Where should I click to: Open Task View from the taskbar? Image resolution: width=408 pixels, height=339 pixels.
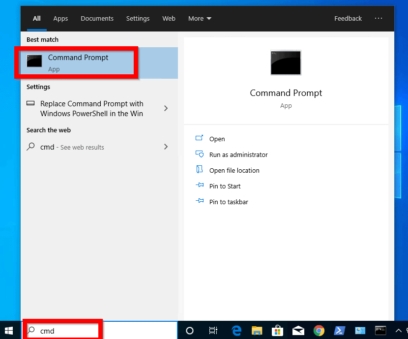point(213,331)
